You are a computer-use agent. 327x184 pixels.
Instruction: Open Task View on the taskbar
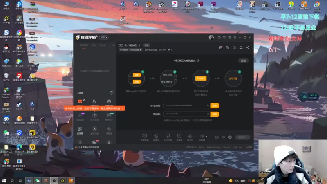point(20,180)
